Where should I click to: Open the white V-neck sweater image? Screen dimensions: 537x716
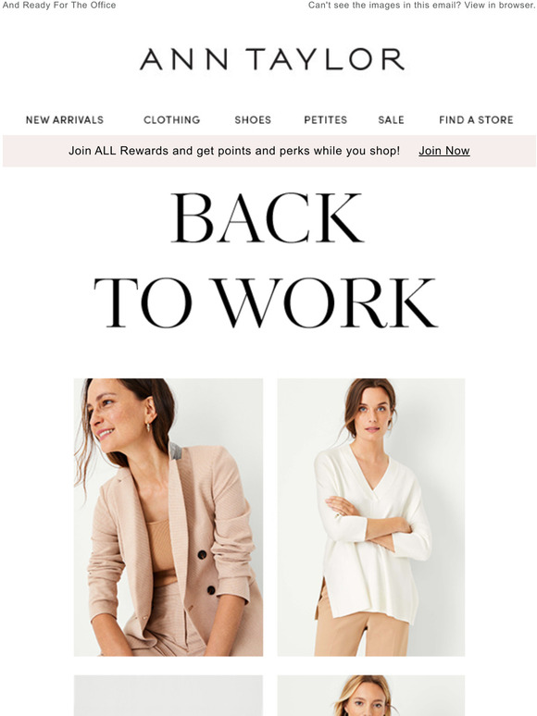(x=371, y=517)
